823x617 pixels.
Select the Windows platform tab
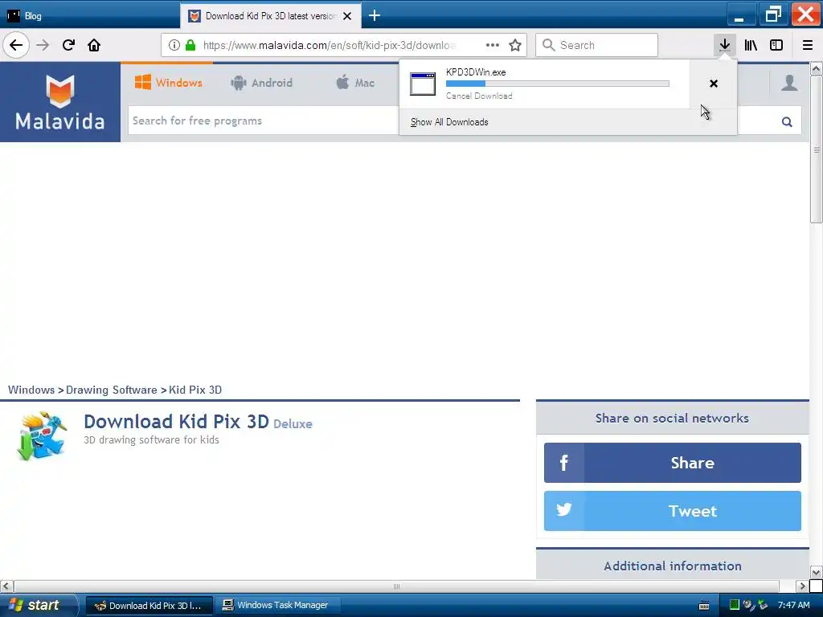point(168,83)
